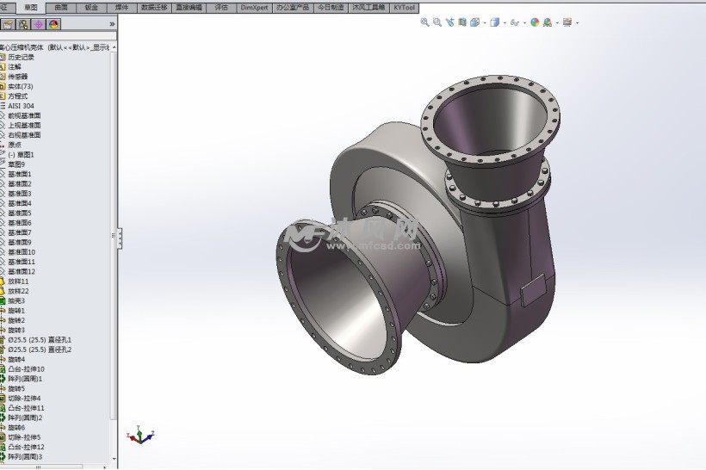This screenshot has width=706, height=470.
Task: Expand the manager panel tabs with » chevron
Action: point(111,24)
